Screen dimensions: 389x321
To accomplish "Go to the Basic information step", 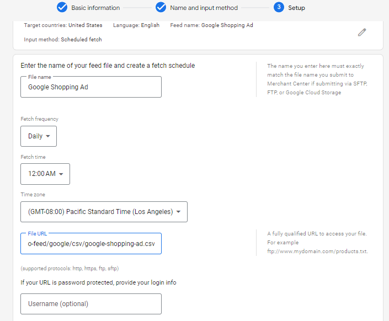I will [x=95, y=8].
